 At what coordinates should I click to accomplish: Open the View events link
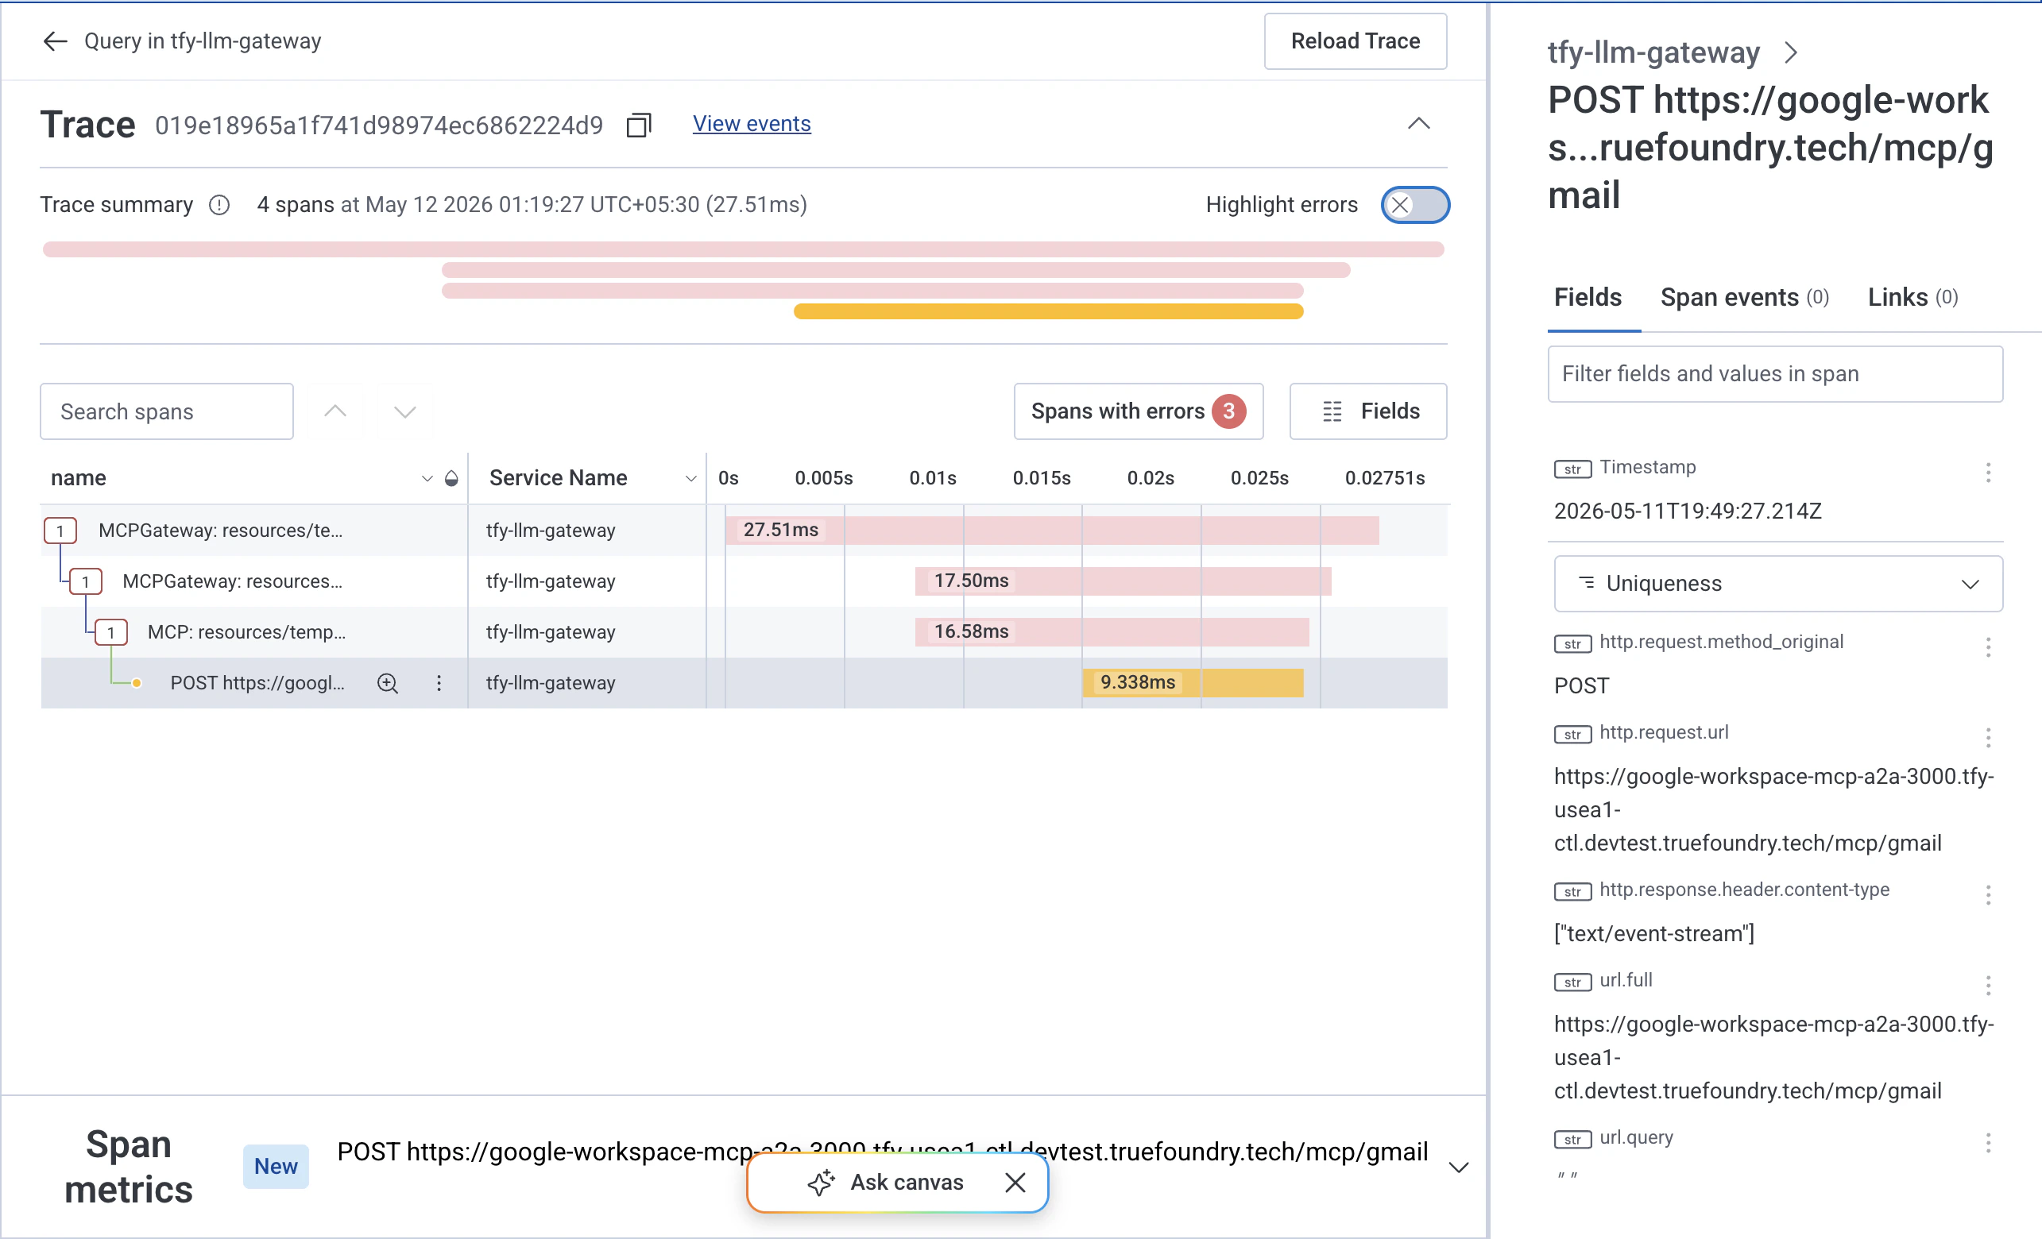[752, 123]
